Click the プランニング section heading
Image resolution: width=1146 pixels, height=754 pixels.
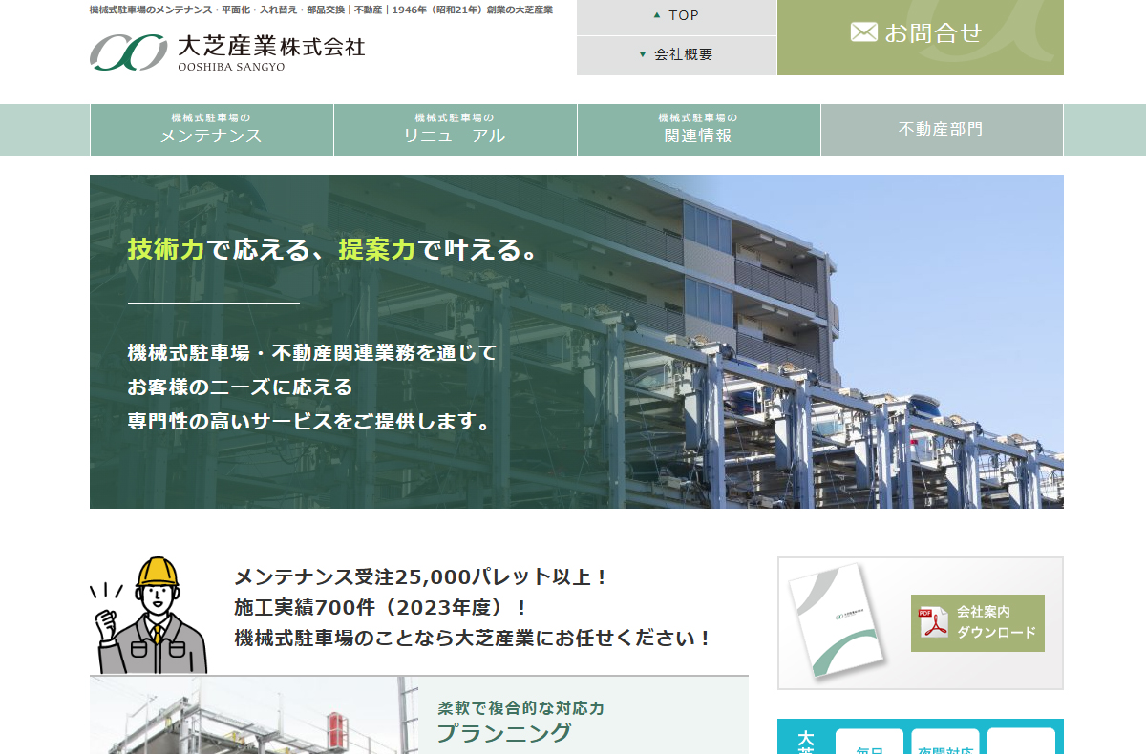click(x=504, y=733)
